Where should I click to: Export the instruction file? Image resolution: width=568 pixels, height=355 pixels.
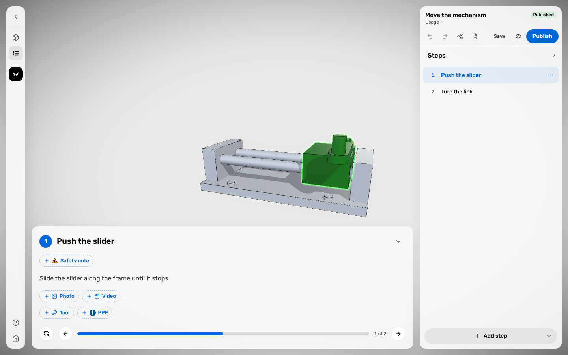[x=475, y=36]
